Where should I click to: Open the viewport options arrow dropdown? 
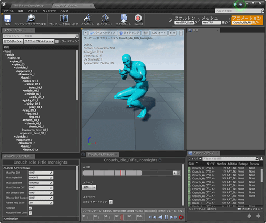(86, 33)
